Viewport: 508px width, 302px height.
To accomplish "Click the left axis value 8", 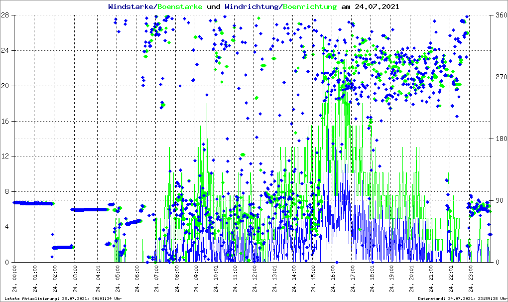I will (x=7, y=191).
